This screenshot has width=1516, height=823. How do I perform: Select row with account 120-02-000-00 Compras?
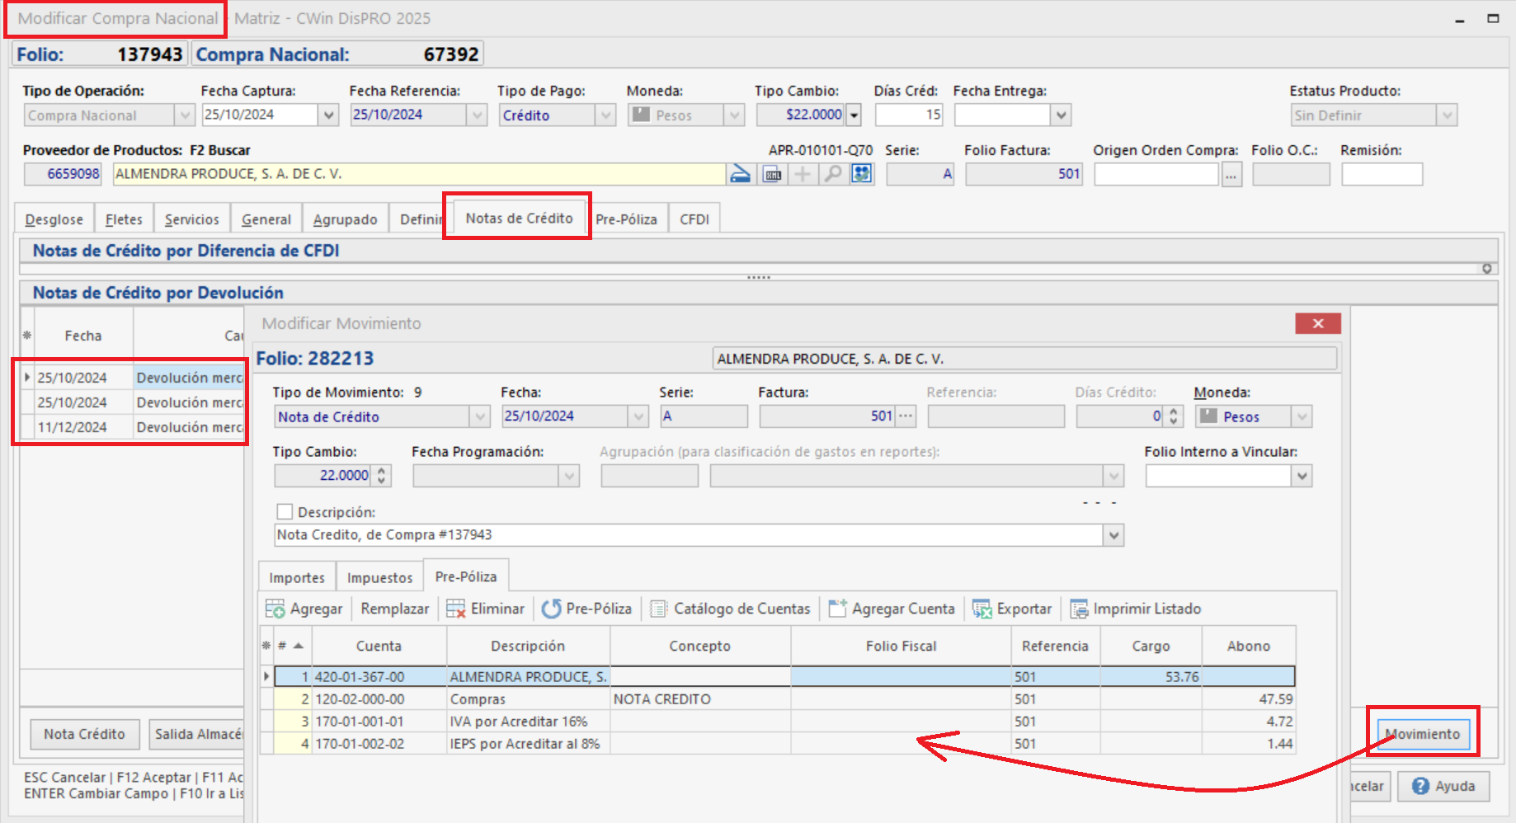pyautogui.click(x=777, y=699)
